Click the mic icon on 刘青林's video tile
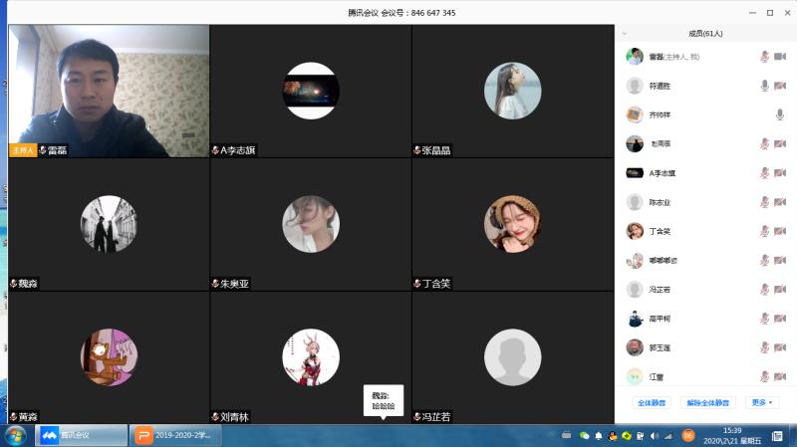The height and width of the screenshot is (447, 797). (215, 417)
